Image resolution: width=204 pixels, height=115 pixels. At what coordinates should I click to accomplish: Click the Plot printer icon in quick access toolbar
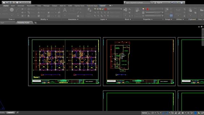click(x=17, y=3)
